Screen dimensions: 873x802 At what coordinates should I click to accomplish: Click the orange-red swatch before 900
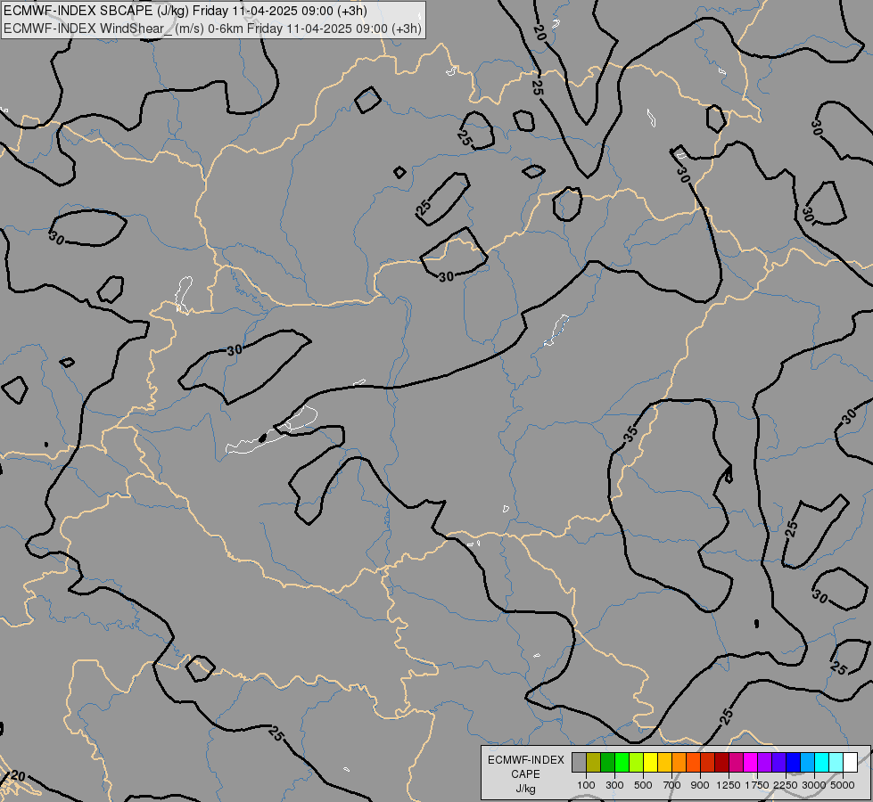tap(693, 763)
